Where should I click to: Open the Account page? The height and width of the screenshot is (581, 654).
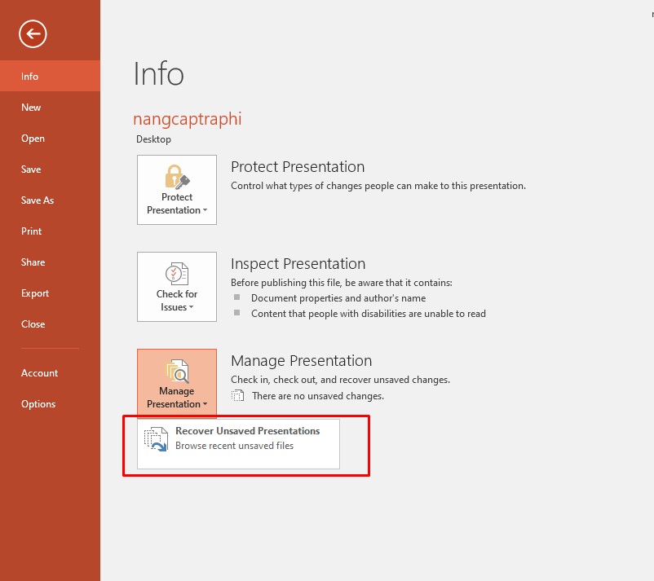[50, 373]
